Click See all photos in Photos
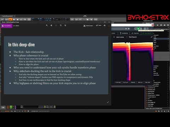The image size is (170, 127). point(6,26)
